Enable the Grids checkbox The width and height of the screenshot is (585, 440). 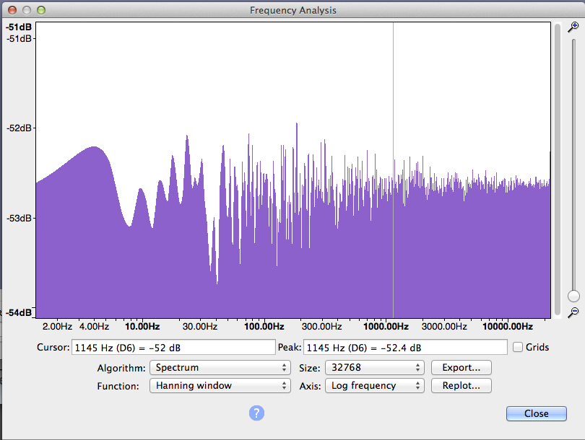click(x=518, y=347)
